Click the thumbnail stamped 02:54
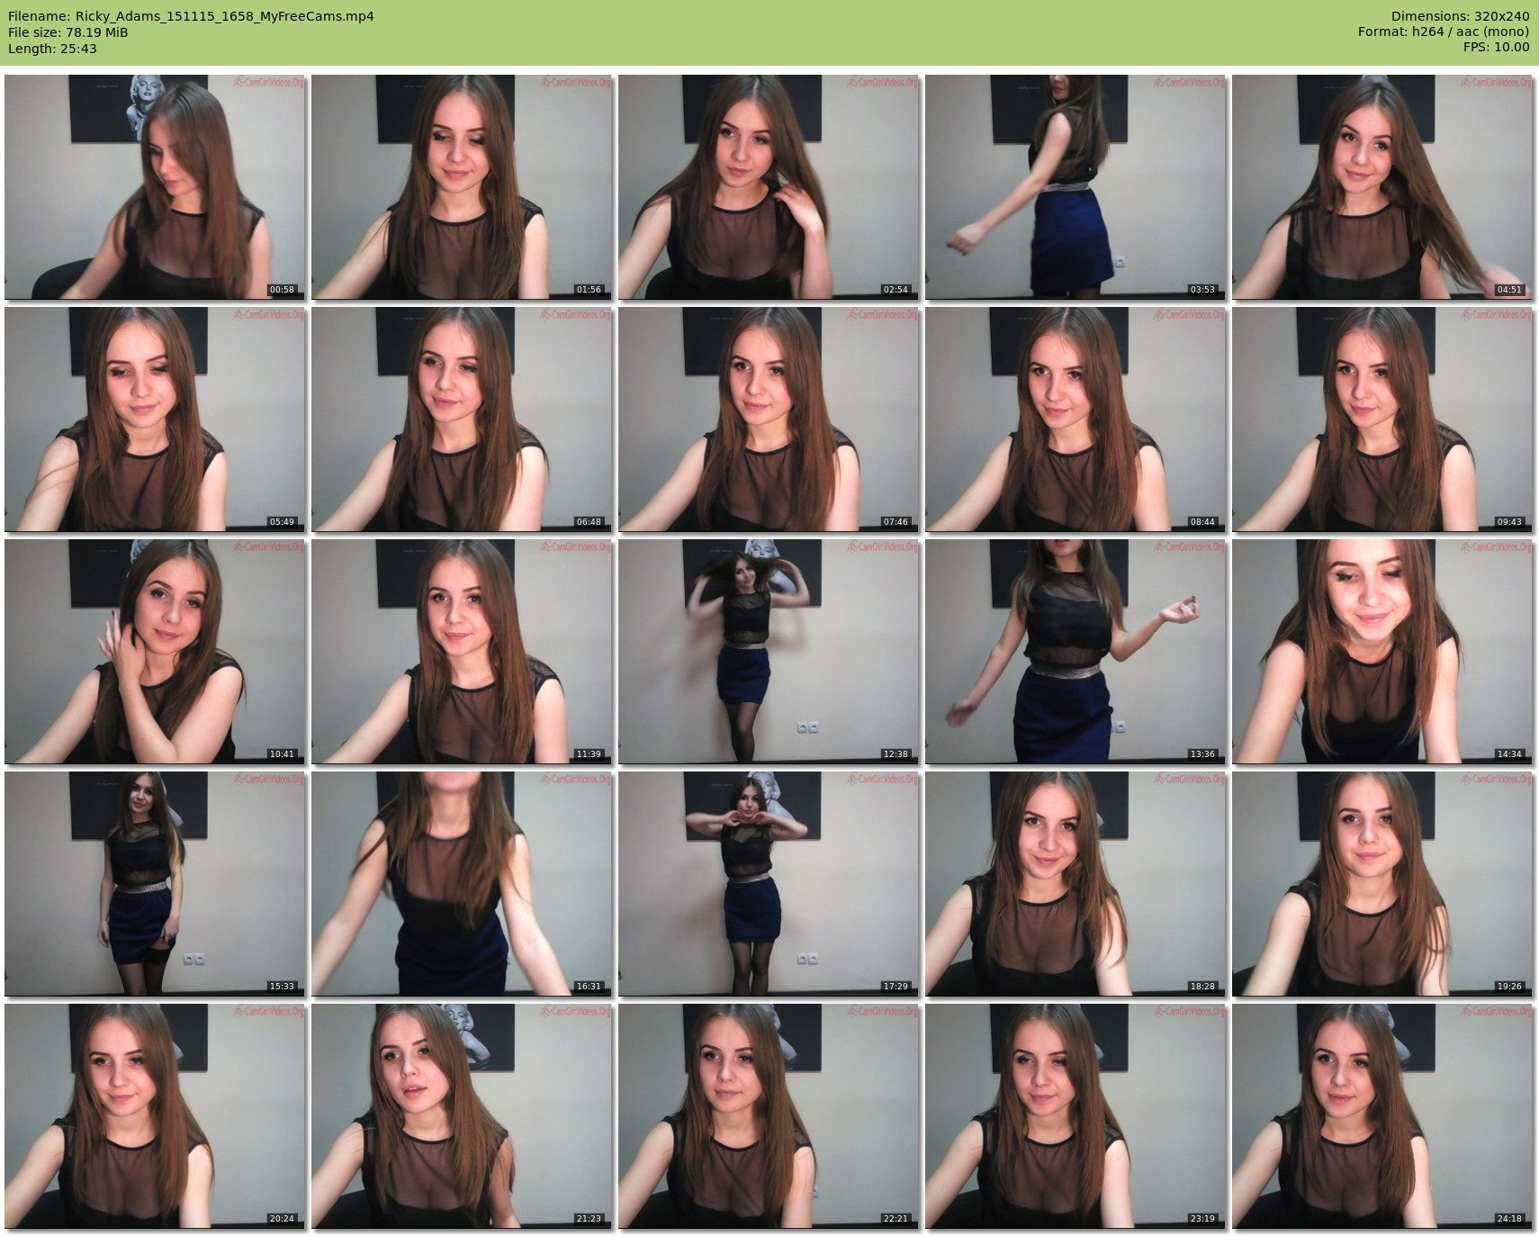 (x=769, y=186)
